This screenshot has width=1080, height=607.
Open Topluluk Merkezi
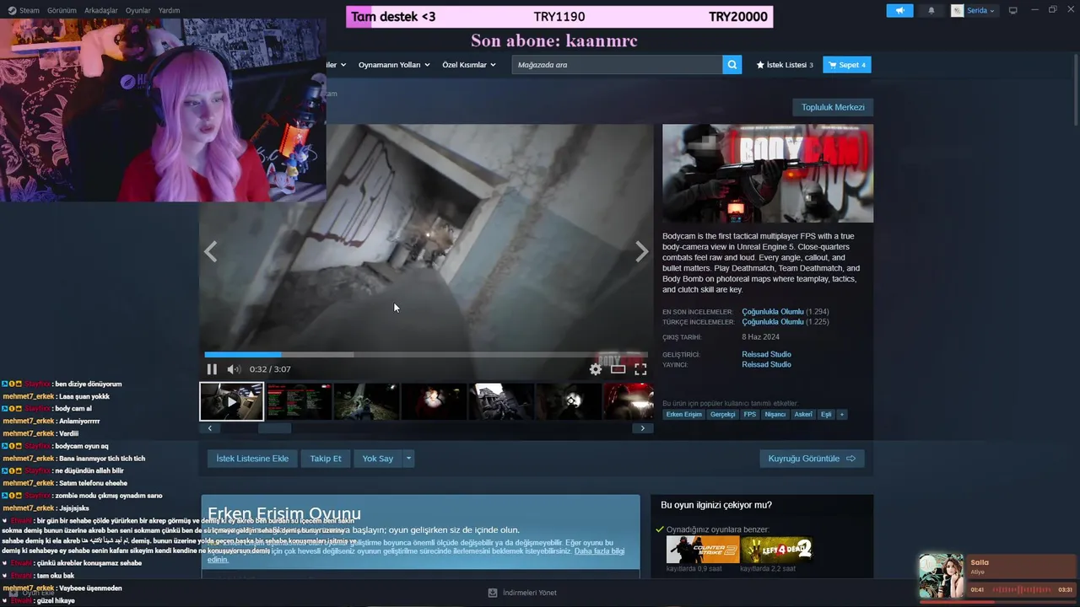pos(833,107)
